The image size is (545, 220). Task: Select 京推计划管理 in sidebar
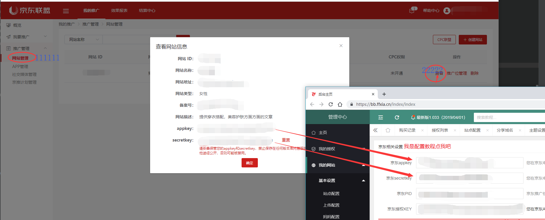coord(24,82)
